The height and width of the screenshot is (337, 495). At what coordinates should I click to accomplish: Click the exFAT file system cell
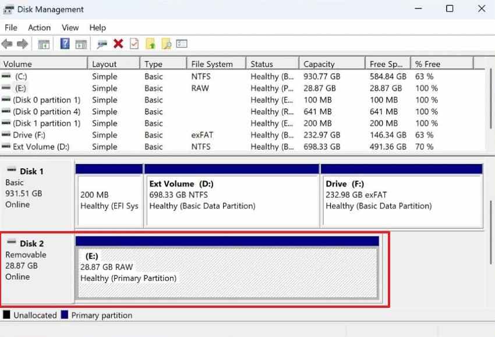pos(202,134)
